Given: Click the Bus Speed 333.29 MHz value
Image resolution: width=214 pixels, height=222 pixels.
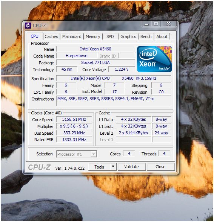Looking at the screenshot, I should [74, 133].
